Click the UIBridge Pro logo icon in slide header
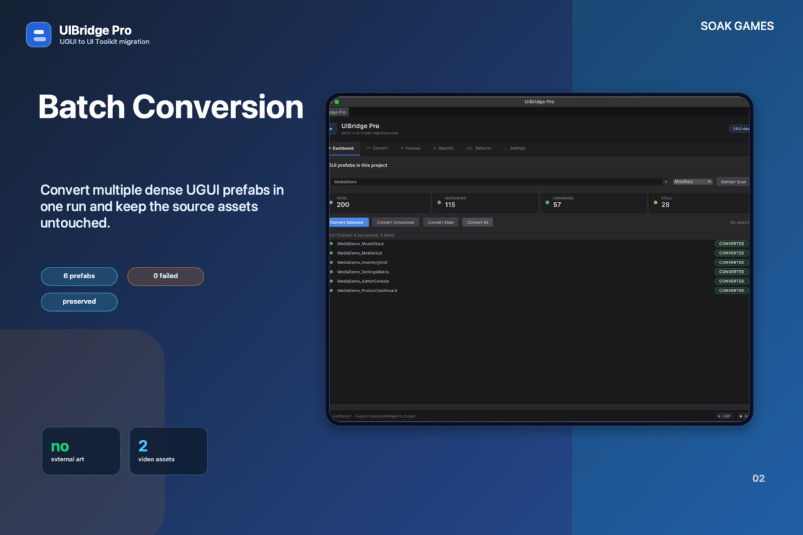Image resolution: width=803 pixels, height=535 pixels. tap(39, 35)
